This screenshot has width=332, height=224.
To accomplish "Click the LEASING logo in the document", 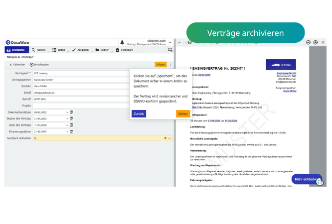I will pos(281,65).
